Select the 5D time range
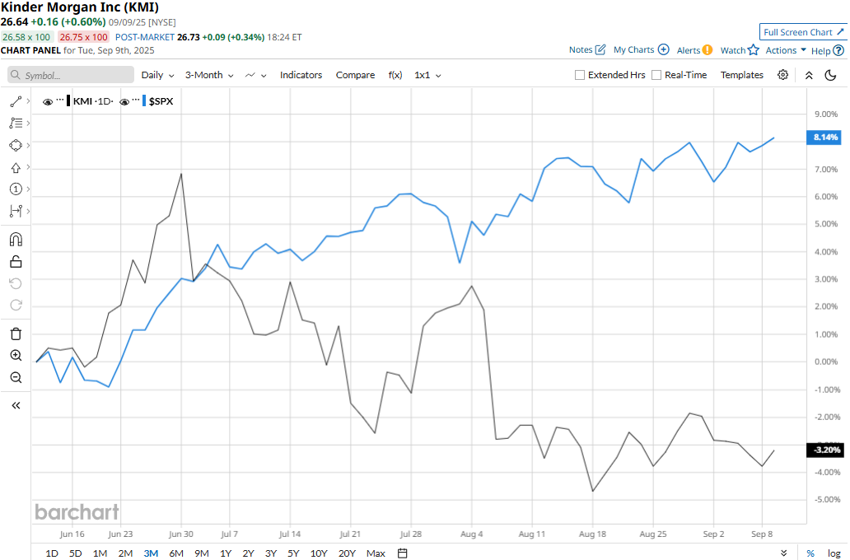Viewport: 850px width, 560px height. click(75, 553)
